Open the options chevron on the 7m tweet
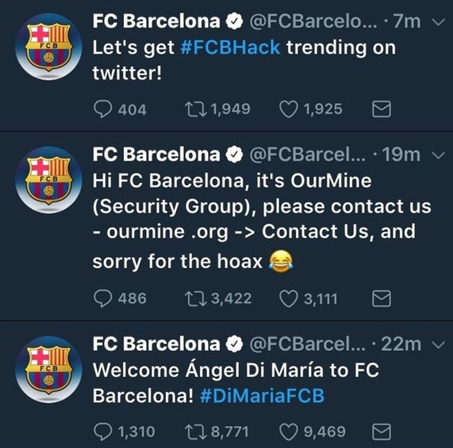The height and width of the screenshot is (448, 453). (438, 22)
